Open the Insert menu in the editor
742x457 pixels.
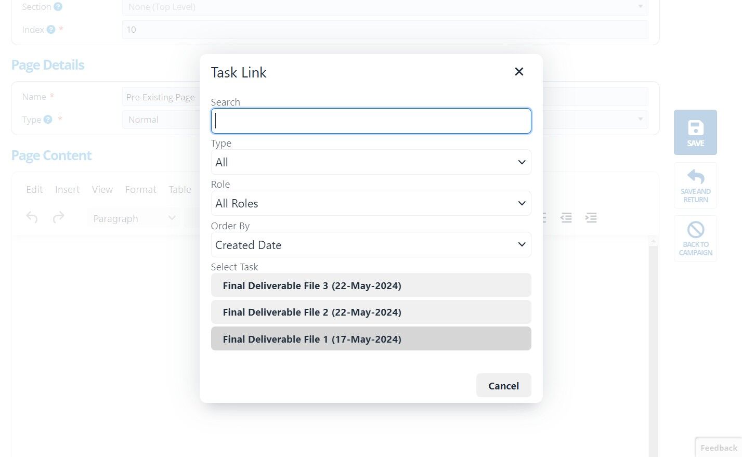click(67, 190)
